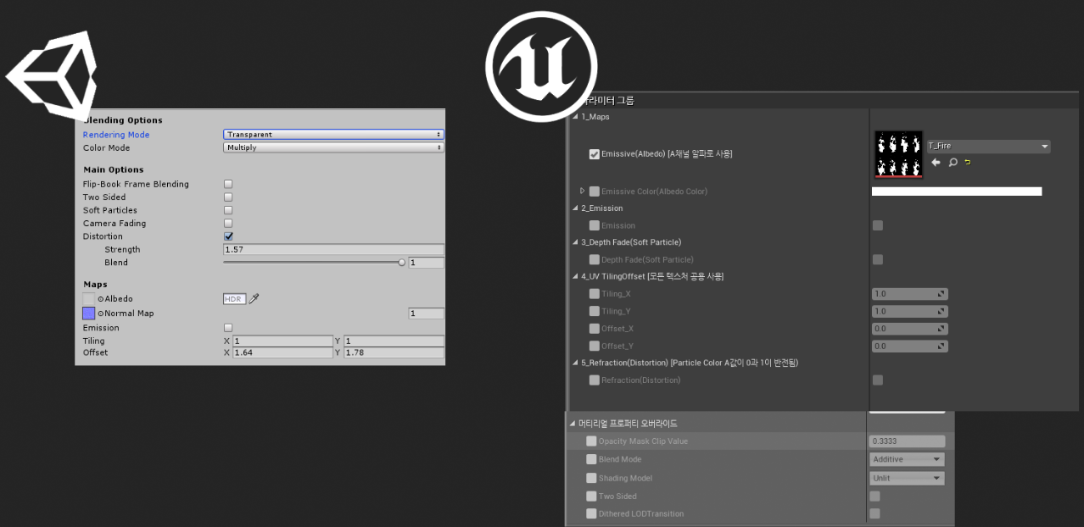The width and height of the screenshot is (1084, 527).
Task: Expand the Emissive Color(Albedo Color) row
Action: click(582, 191)
